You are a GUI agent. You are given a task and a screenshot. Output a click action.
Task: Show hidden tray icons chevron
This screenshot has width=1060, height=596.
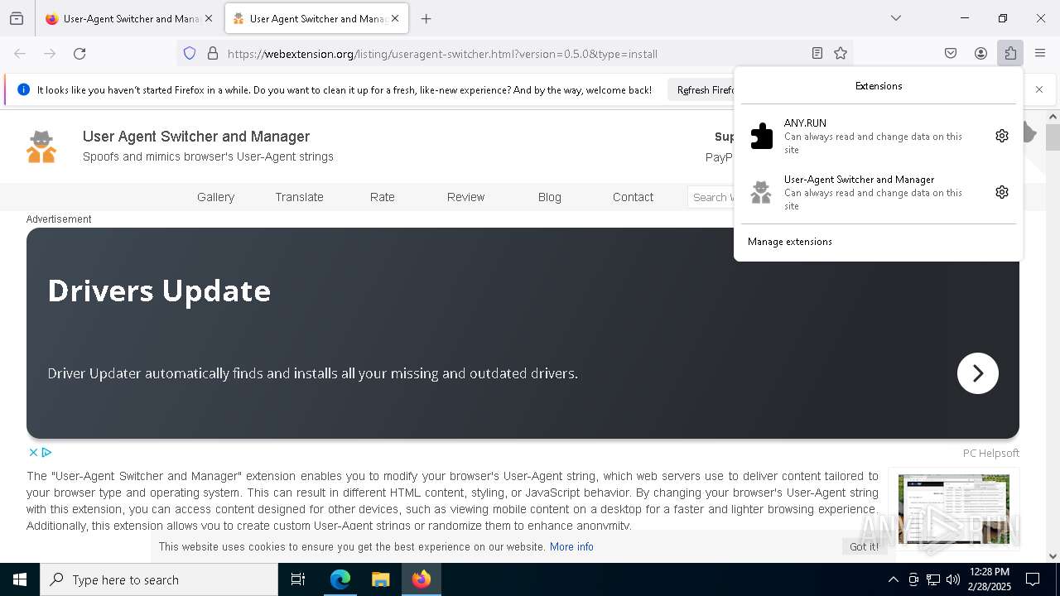[x=893, y=579]
